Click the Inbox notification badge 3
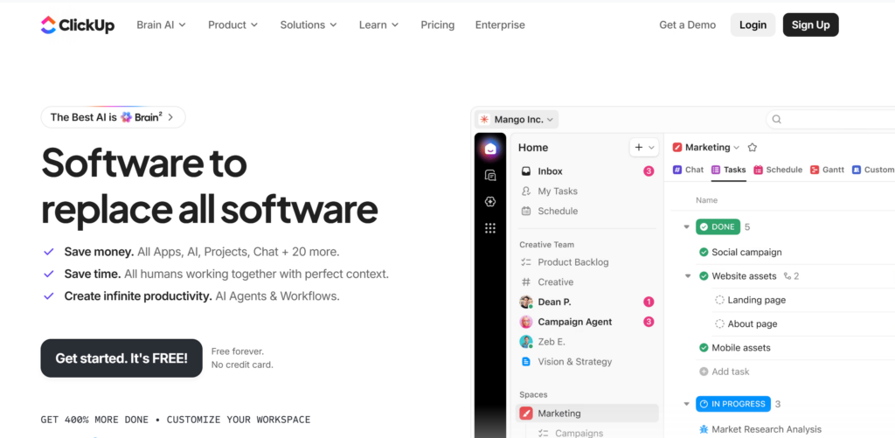This screenshot has width=895, height=438. coord(649,171)
